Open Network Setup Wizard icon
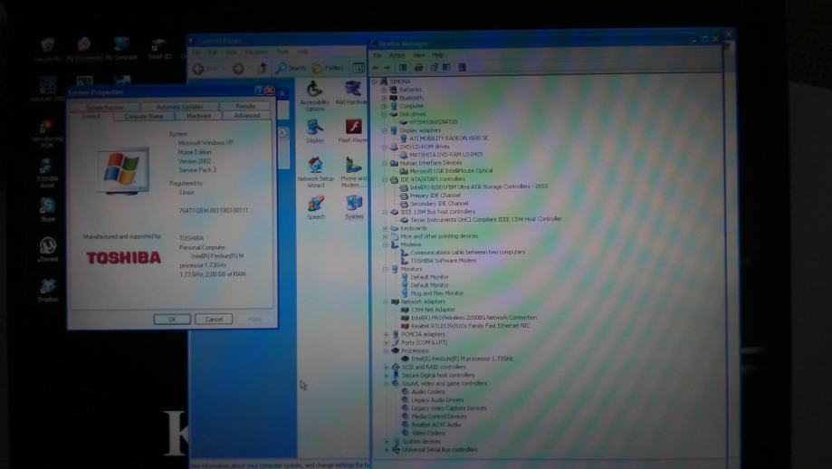 tap(316, 172)
